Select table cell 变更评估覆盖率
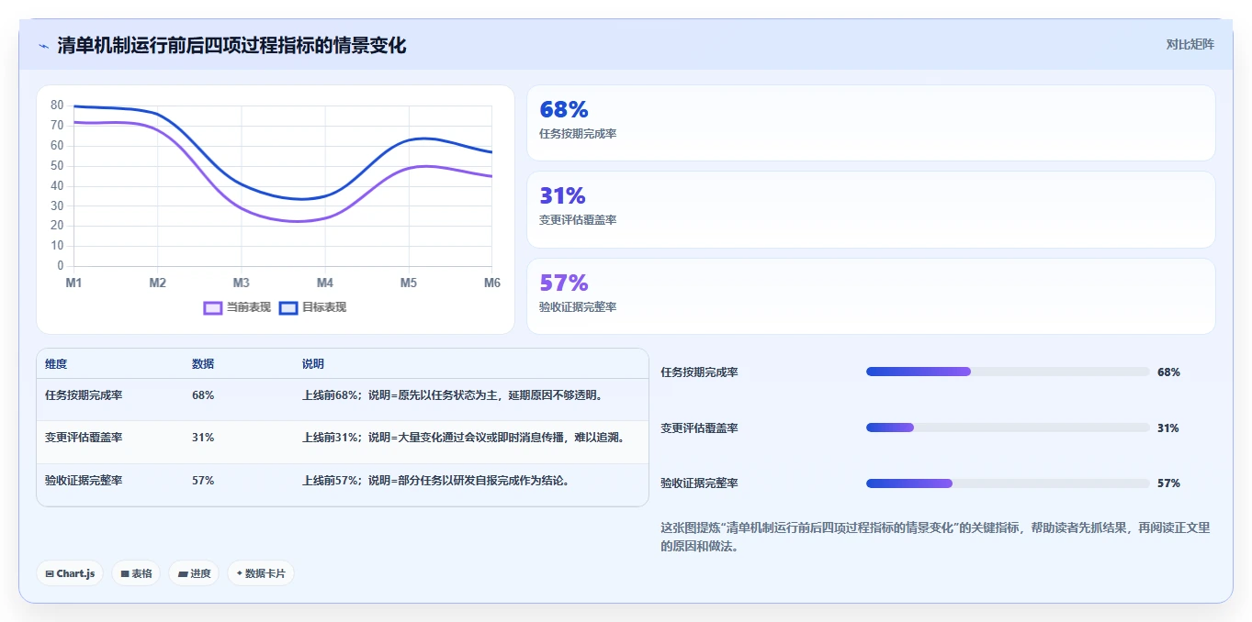 [84, 438]
